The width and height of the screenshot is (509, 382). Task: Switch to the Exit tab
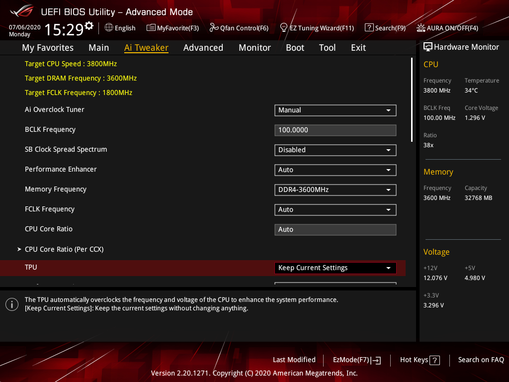358,48
